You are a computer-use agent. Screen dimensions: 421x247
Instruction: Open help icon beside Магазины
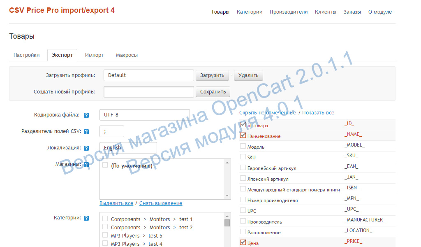pyautogui.click(x=86, y=165)
